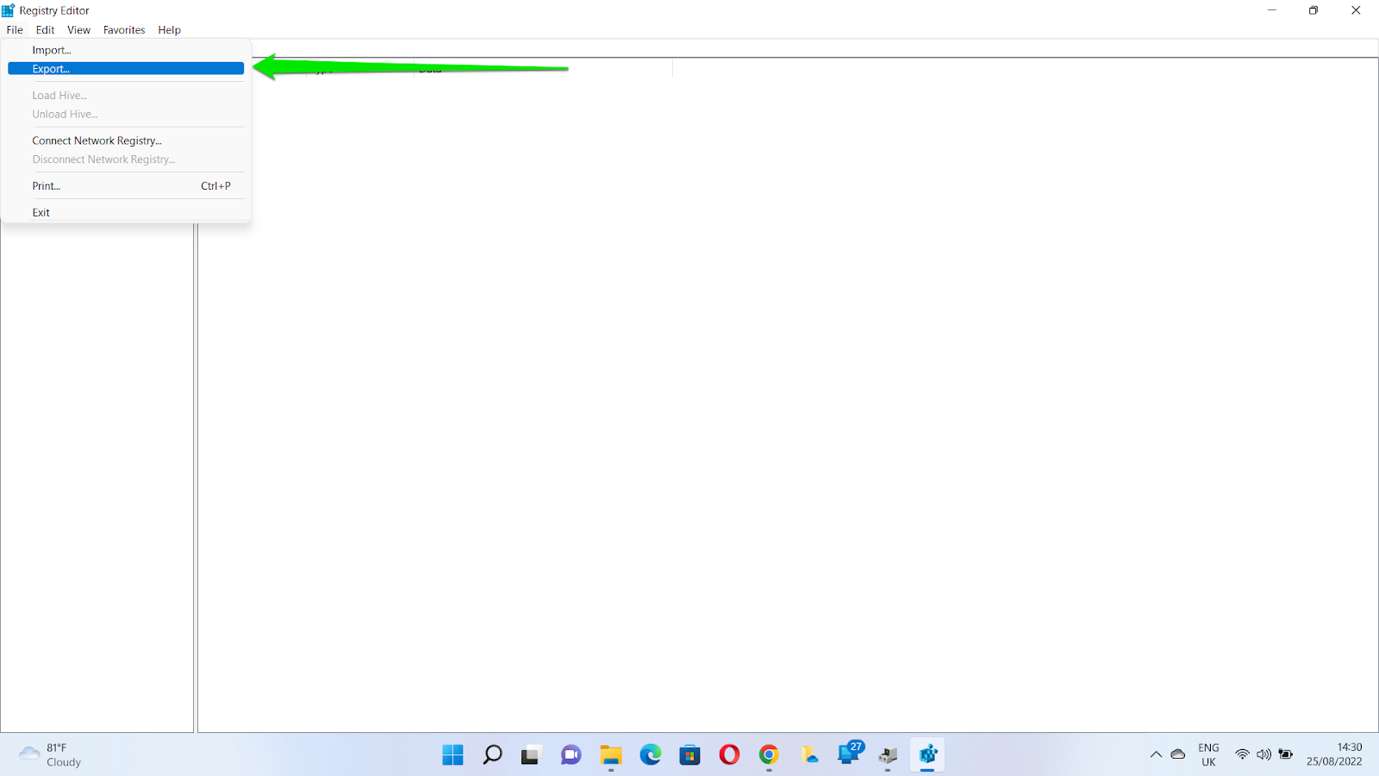Image resolution: width=1379 pixels, height=776 pixels.
Task: Click the gray device icon on the taskbar
Action: click(x=888, y=755)
